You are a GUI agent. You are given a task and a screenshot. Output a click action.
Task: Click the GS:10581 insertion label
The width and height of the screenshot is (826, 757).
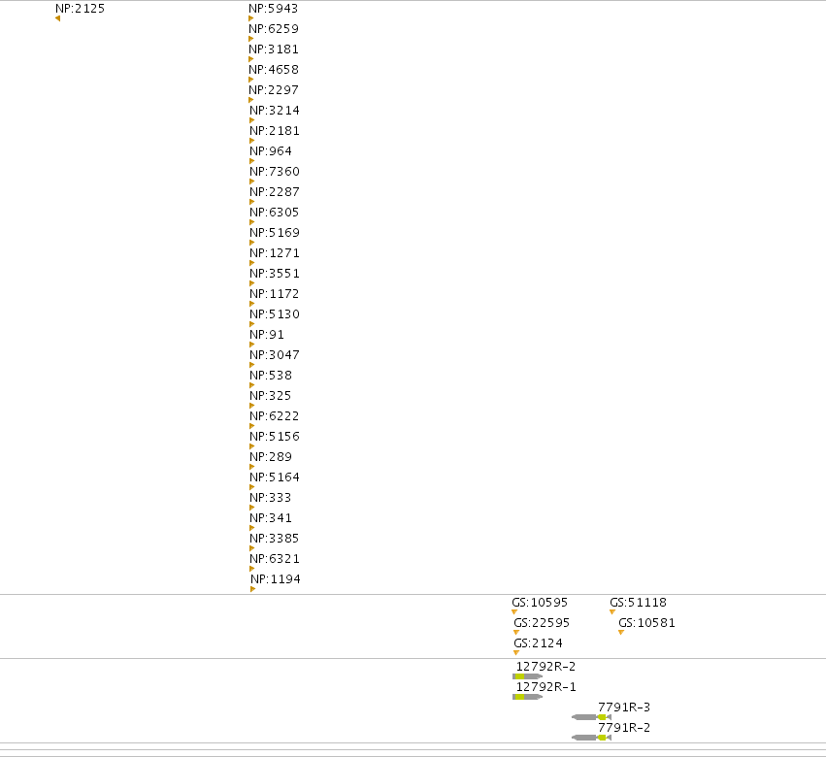pyautogui.click(x=646, y=623)
